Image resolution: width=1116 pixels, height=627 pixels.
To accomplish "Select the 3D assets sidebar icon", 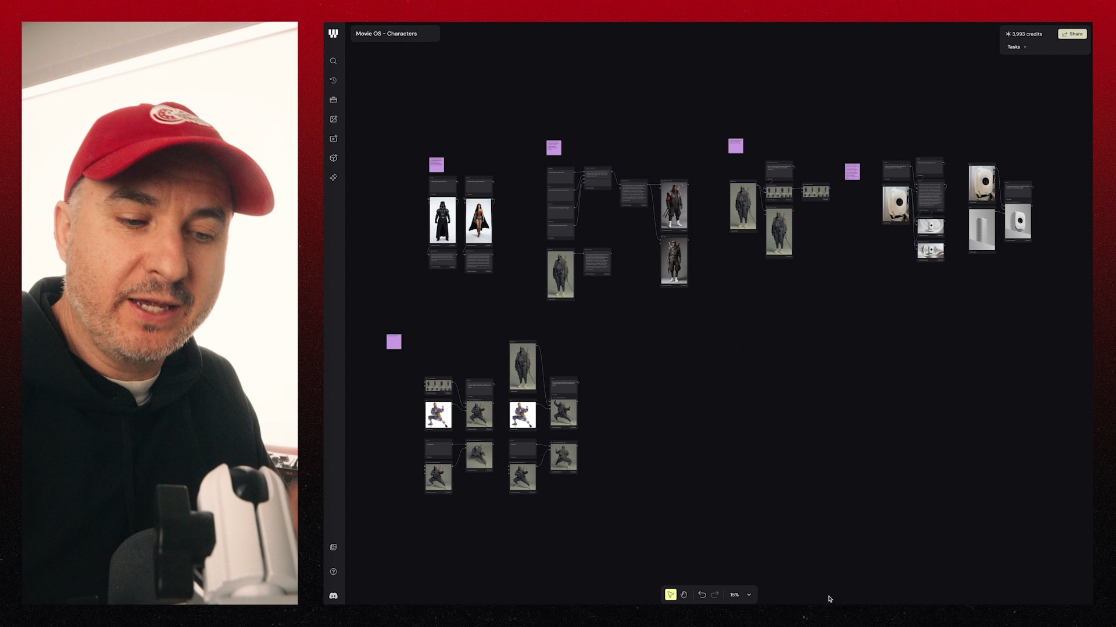I will click(333, 157).
